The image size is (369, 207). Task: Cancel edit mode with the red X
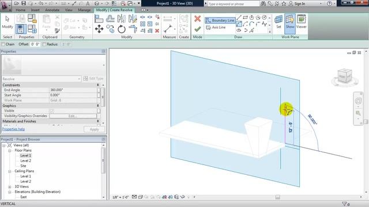(197, 18)
